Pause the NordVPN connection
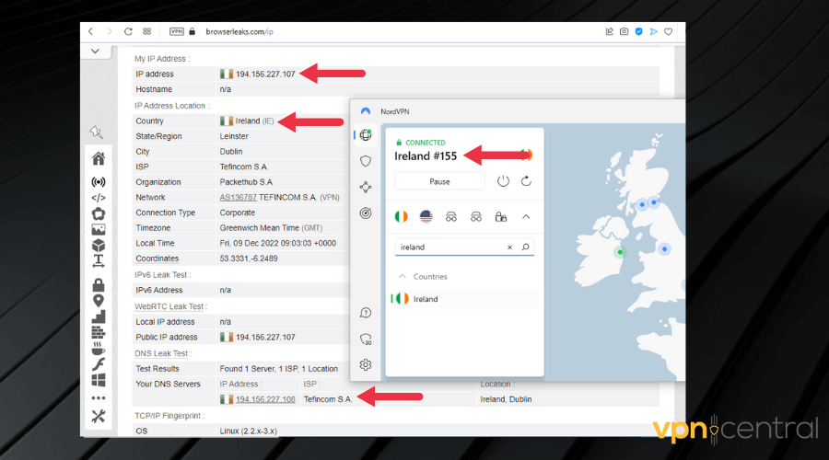 click(439, 181)
